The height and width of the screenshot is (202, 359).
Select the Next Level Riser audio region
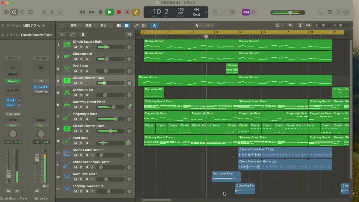[x=226, y=177]
